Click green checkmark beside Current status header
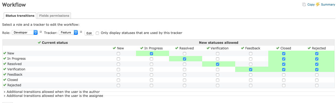Screen dimensions: 336x103 [x=39, y=42]
